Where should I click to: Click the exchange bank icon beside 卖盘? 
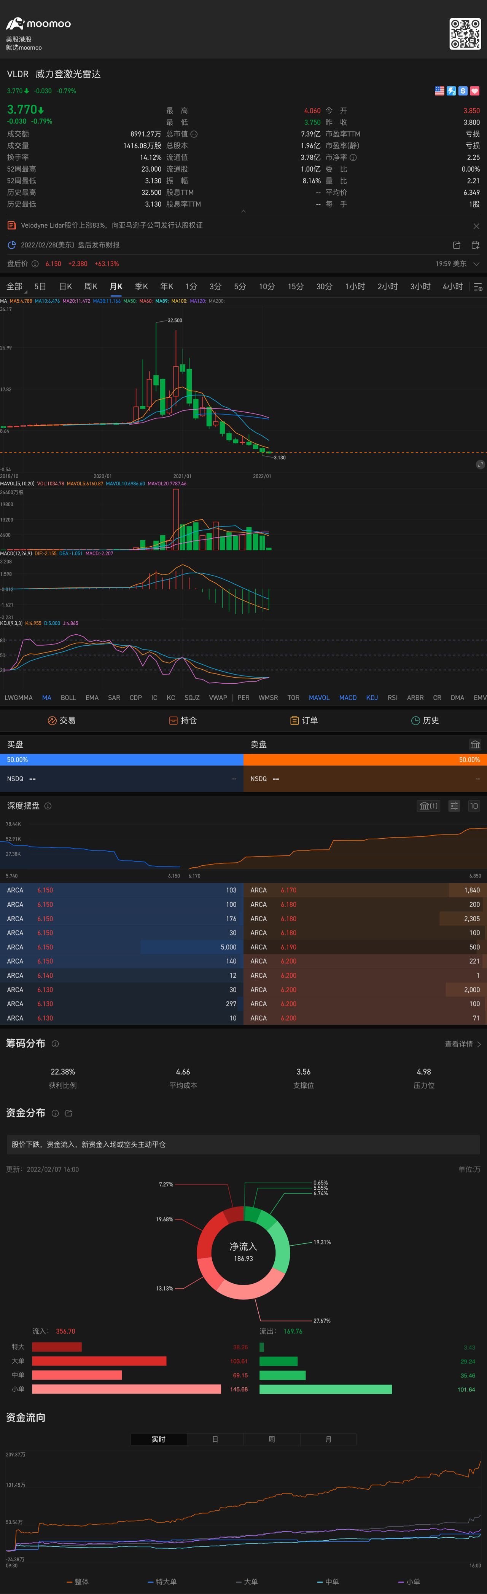click(475, 744)
